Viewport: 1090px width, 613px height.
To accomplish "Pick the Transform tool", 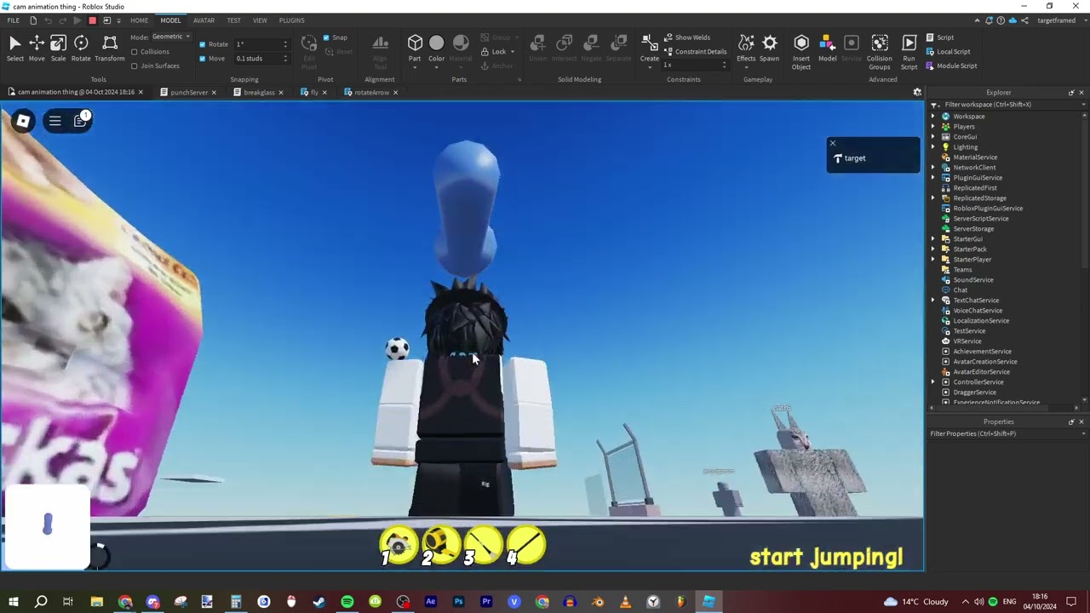I will click(x=110, y=48).
